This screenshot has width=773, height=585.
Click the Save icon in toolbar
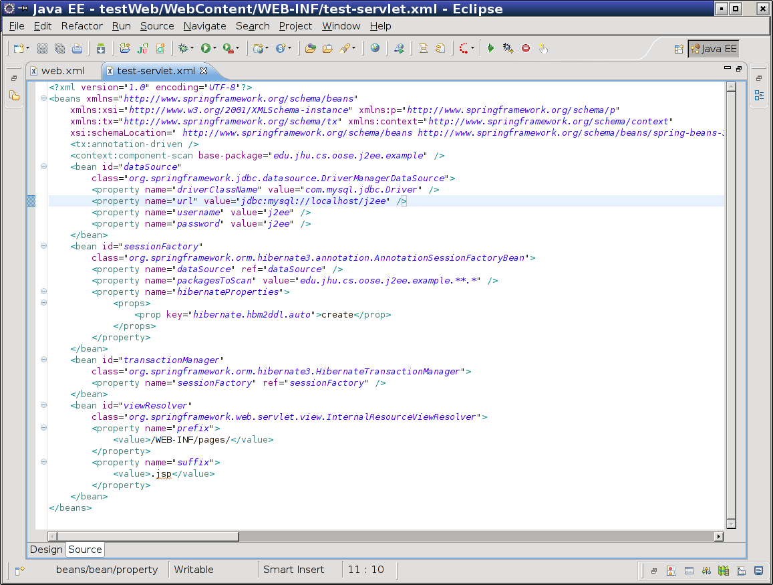click(x=42, y=48)
